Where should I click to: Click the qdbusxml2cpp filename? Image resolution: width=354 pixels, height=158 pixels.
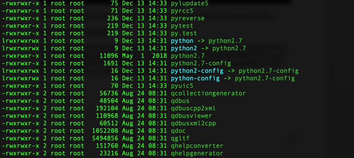[193, 123]
